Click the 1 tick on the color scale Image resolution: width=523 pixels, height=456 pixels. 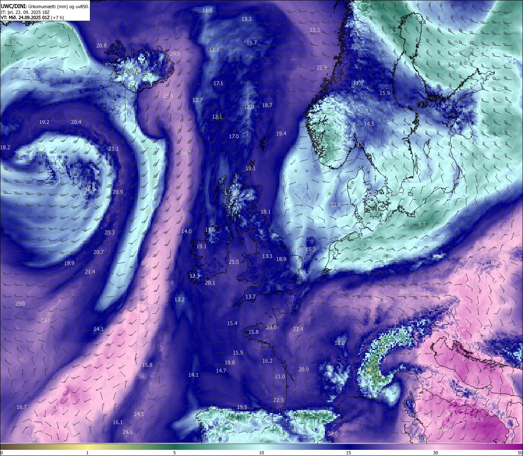87,453
